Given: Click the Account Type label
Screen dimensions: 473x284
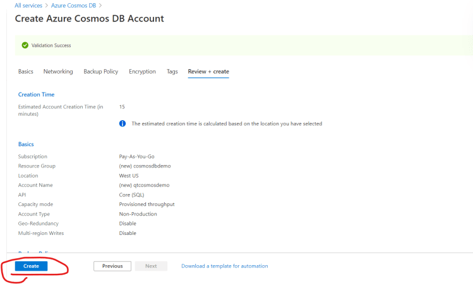Looking at the screenshot, I should click(34, 214).
